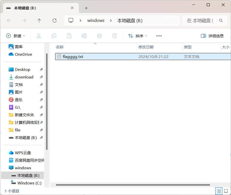This screenshot has width=231, height=195.
Task: Open OneDrive in the sidebar
Action: click(x=23, y=54)
